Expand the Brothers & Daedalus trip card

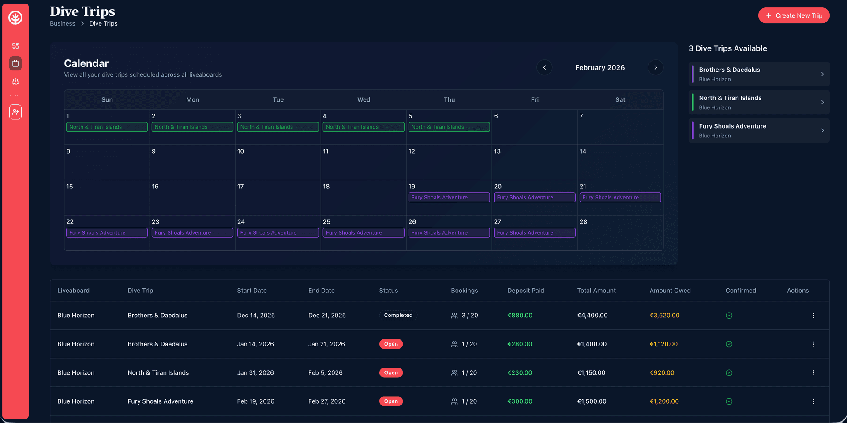point(758,74)
